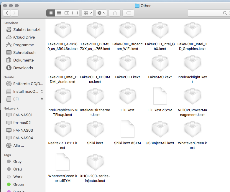
Task: Select FakePCIID_Intel_GbX.kext icon
Action: (x=160, y=30)
